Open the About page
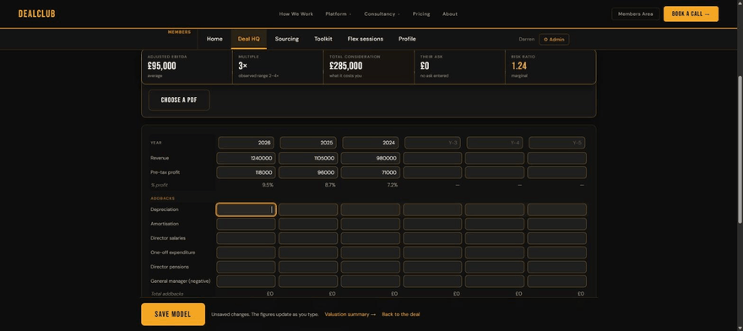The image size is (743, 331). click(450, 14)
